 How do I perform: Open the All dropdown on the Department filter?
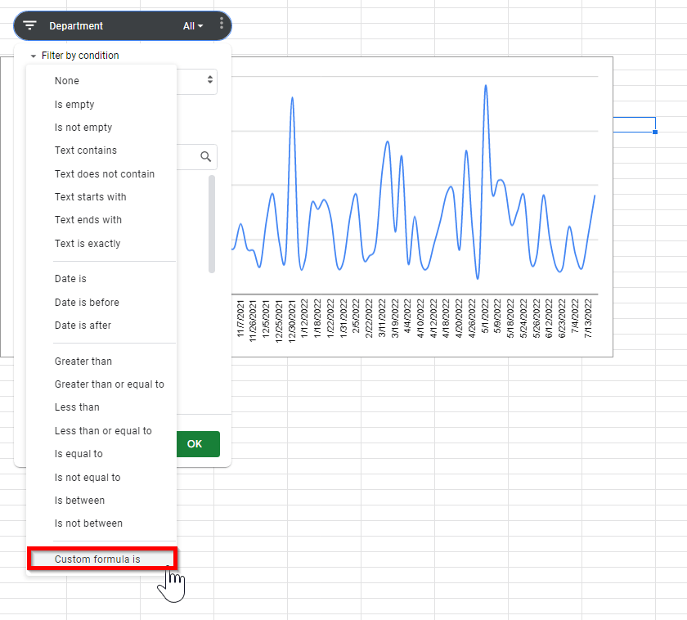pyautogui.click(x=192, y=25)
